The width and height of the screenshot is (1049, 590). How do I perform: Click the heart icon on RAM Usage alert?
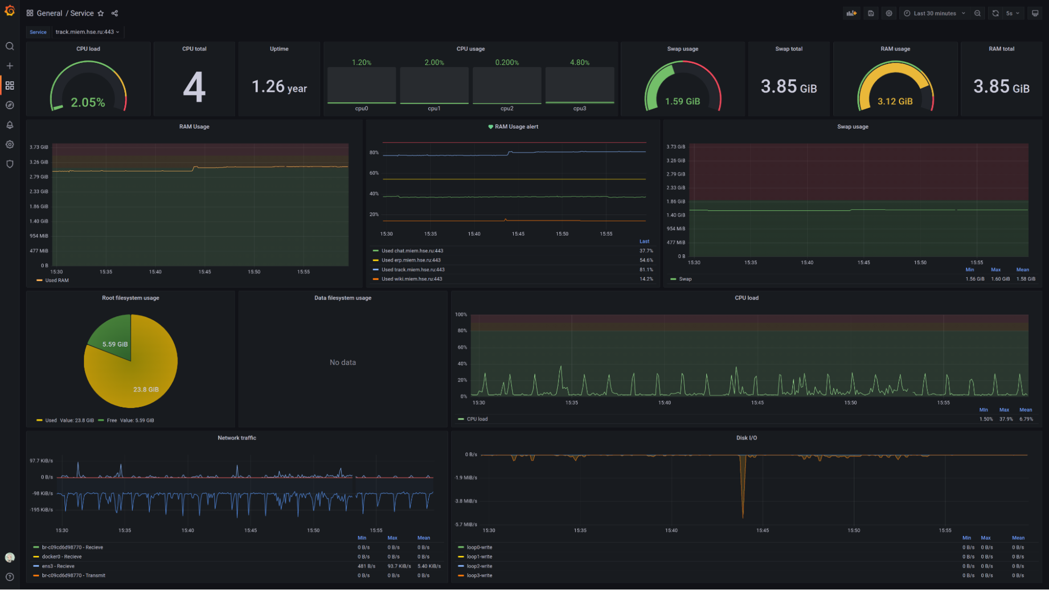491,127
